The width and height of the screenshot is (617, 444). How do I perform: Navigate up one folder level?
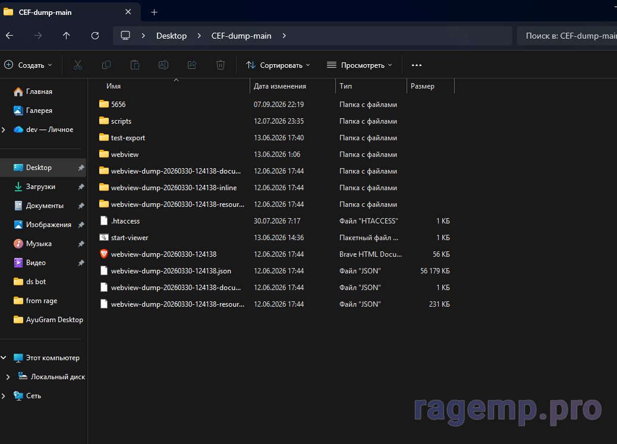(x=66, y=36)
